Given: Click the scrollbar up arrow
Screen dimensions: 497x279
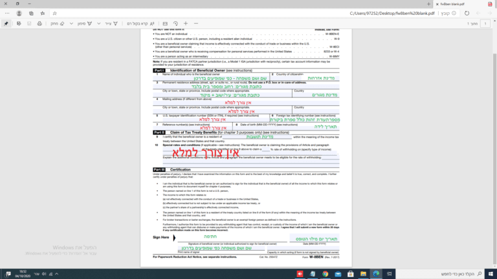Looking at the screenshot, I should [494, 21].
